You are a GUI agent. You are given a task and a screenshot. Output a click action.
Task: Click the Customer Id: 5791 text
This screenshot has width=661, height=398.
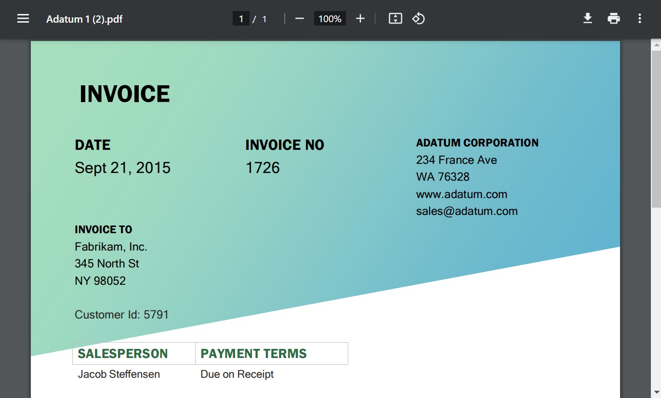click(x=122, y=315)
